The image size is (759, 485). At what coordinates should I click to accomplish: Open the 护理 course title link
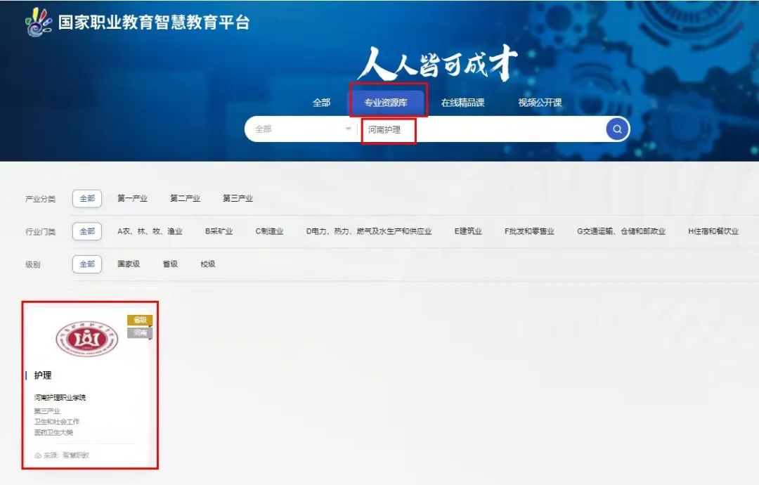[x=43, y=375]
